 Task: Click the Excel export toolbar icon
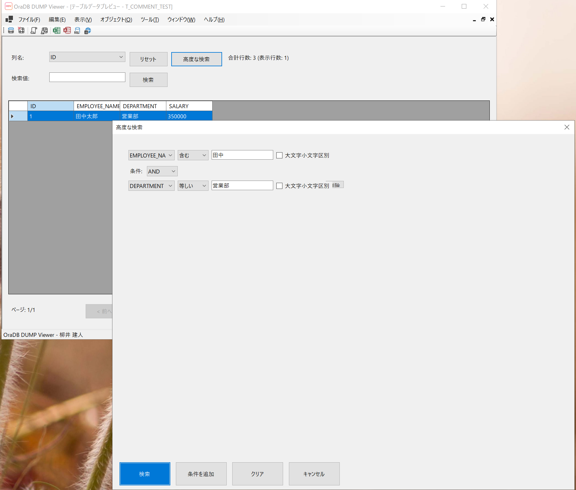(x=56, y=31)
